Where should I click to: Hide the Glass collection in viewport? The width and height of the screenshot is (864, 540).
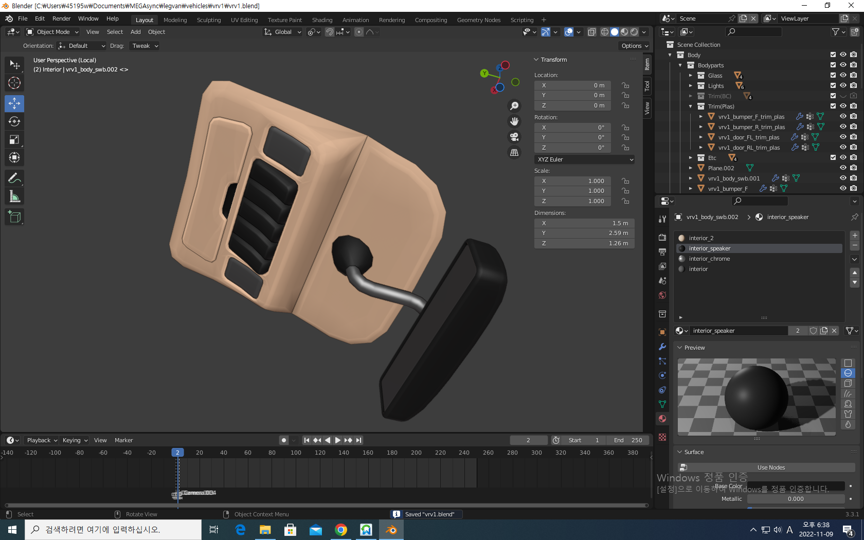(x=843, y=75)
